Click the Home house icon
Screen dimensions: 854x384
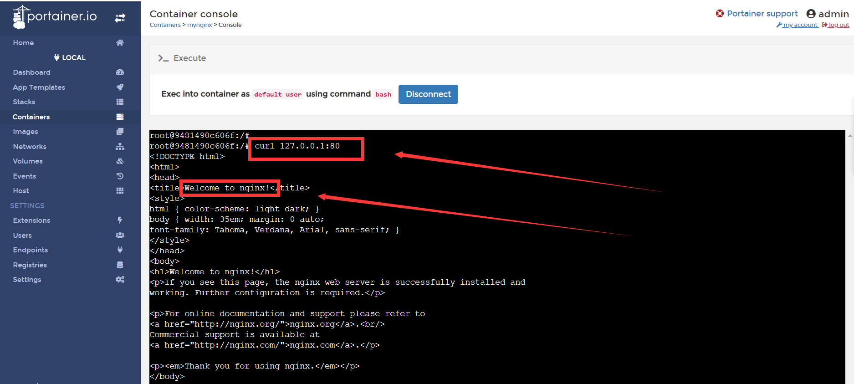point(120,42)
